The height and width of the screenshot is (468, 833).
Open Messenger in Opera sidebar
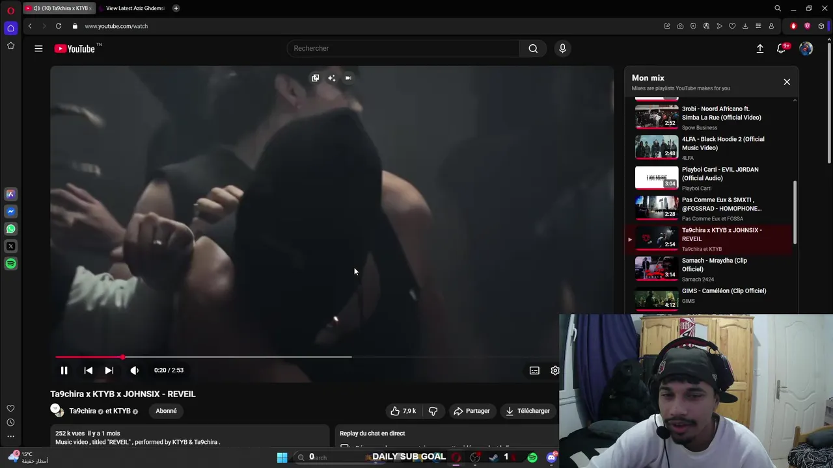(10, 211)
